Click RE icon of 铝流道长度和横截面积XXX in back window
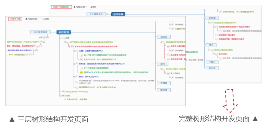This screenshot has height=129, width=266. pyautogui.click(x=212, y=22)
